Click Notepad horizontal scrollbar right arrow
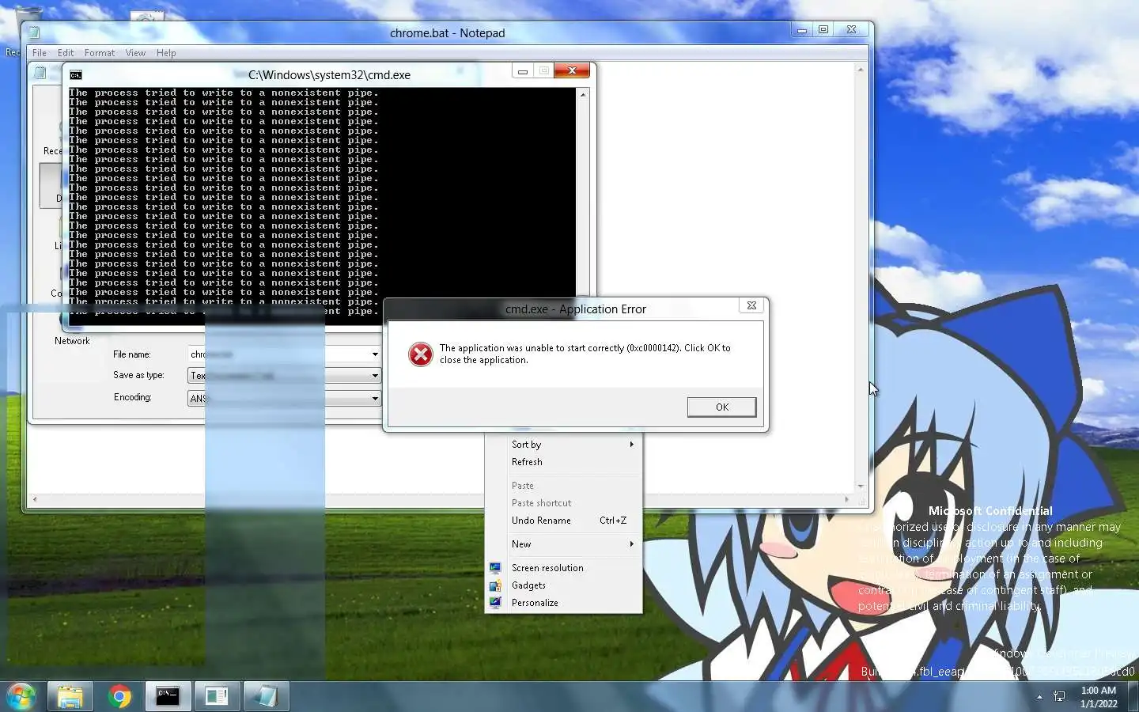Image resolution: width=1139 pixels, height=712 pixels. 847,499
